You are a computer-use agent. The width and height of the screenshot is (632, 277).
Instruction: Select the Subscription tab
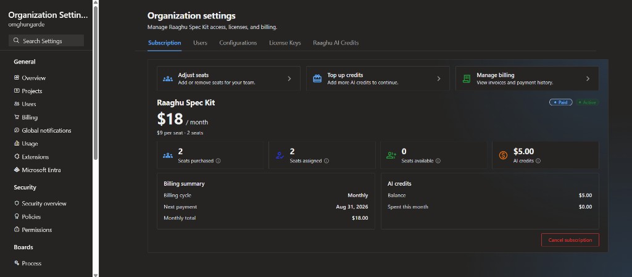coord(164,43)
